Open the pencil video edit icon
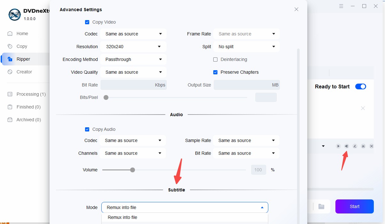The image size is (385, 224). [355, 146]
